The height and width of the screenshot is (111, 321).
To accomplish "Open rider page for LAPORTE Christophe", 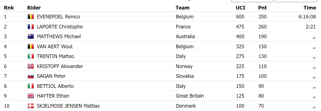I will [x=60, y=27].
